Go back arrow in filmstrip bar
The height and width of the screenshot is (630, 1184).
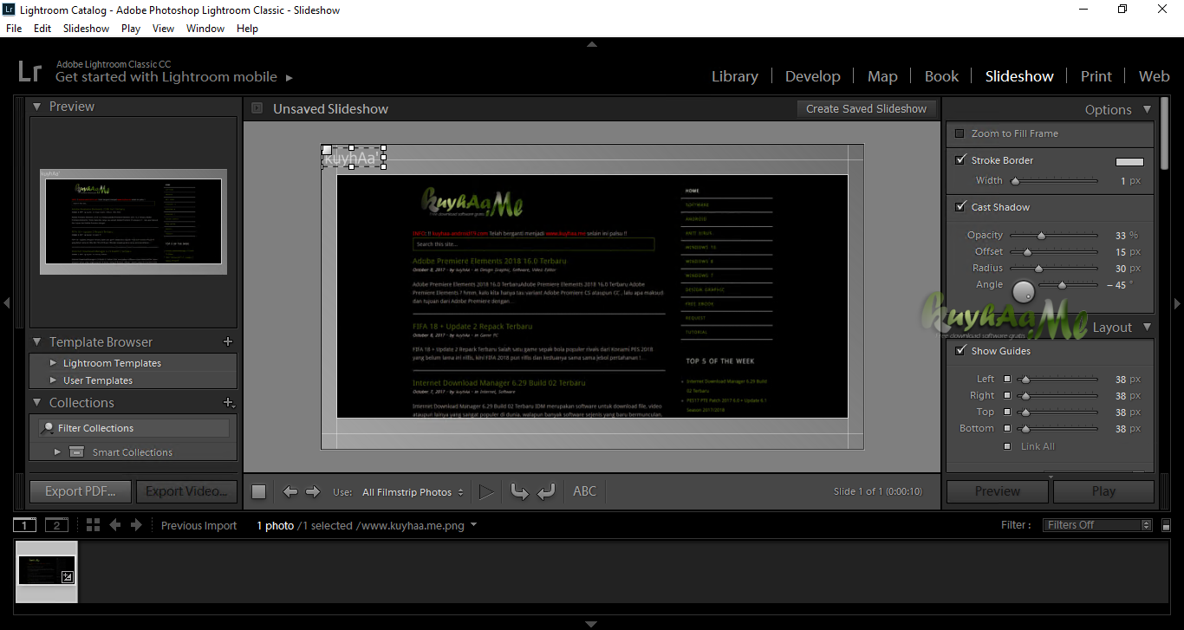114,525
